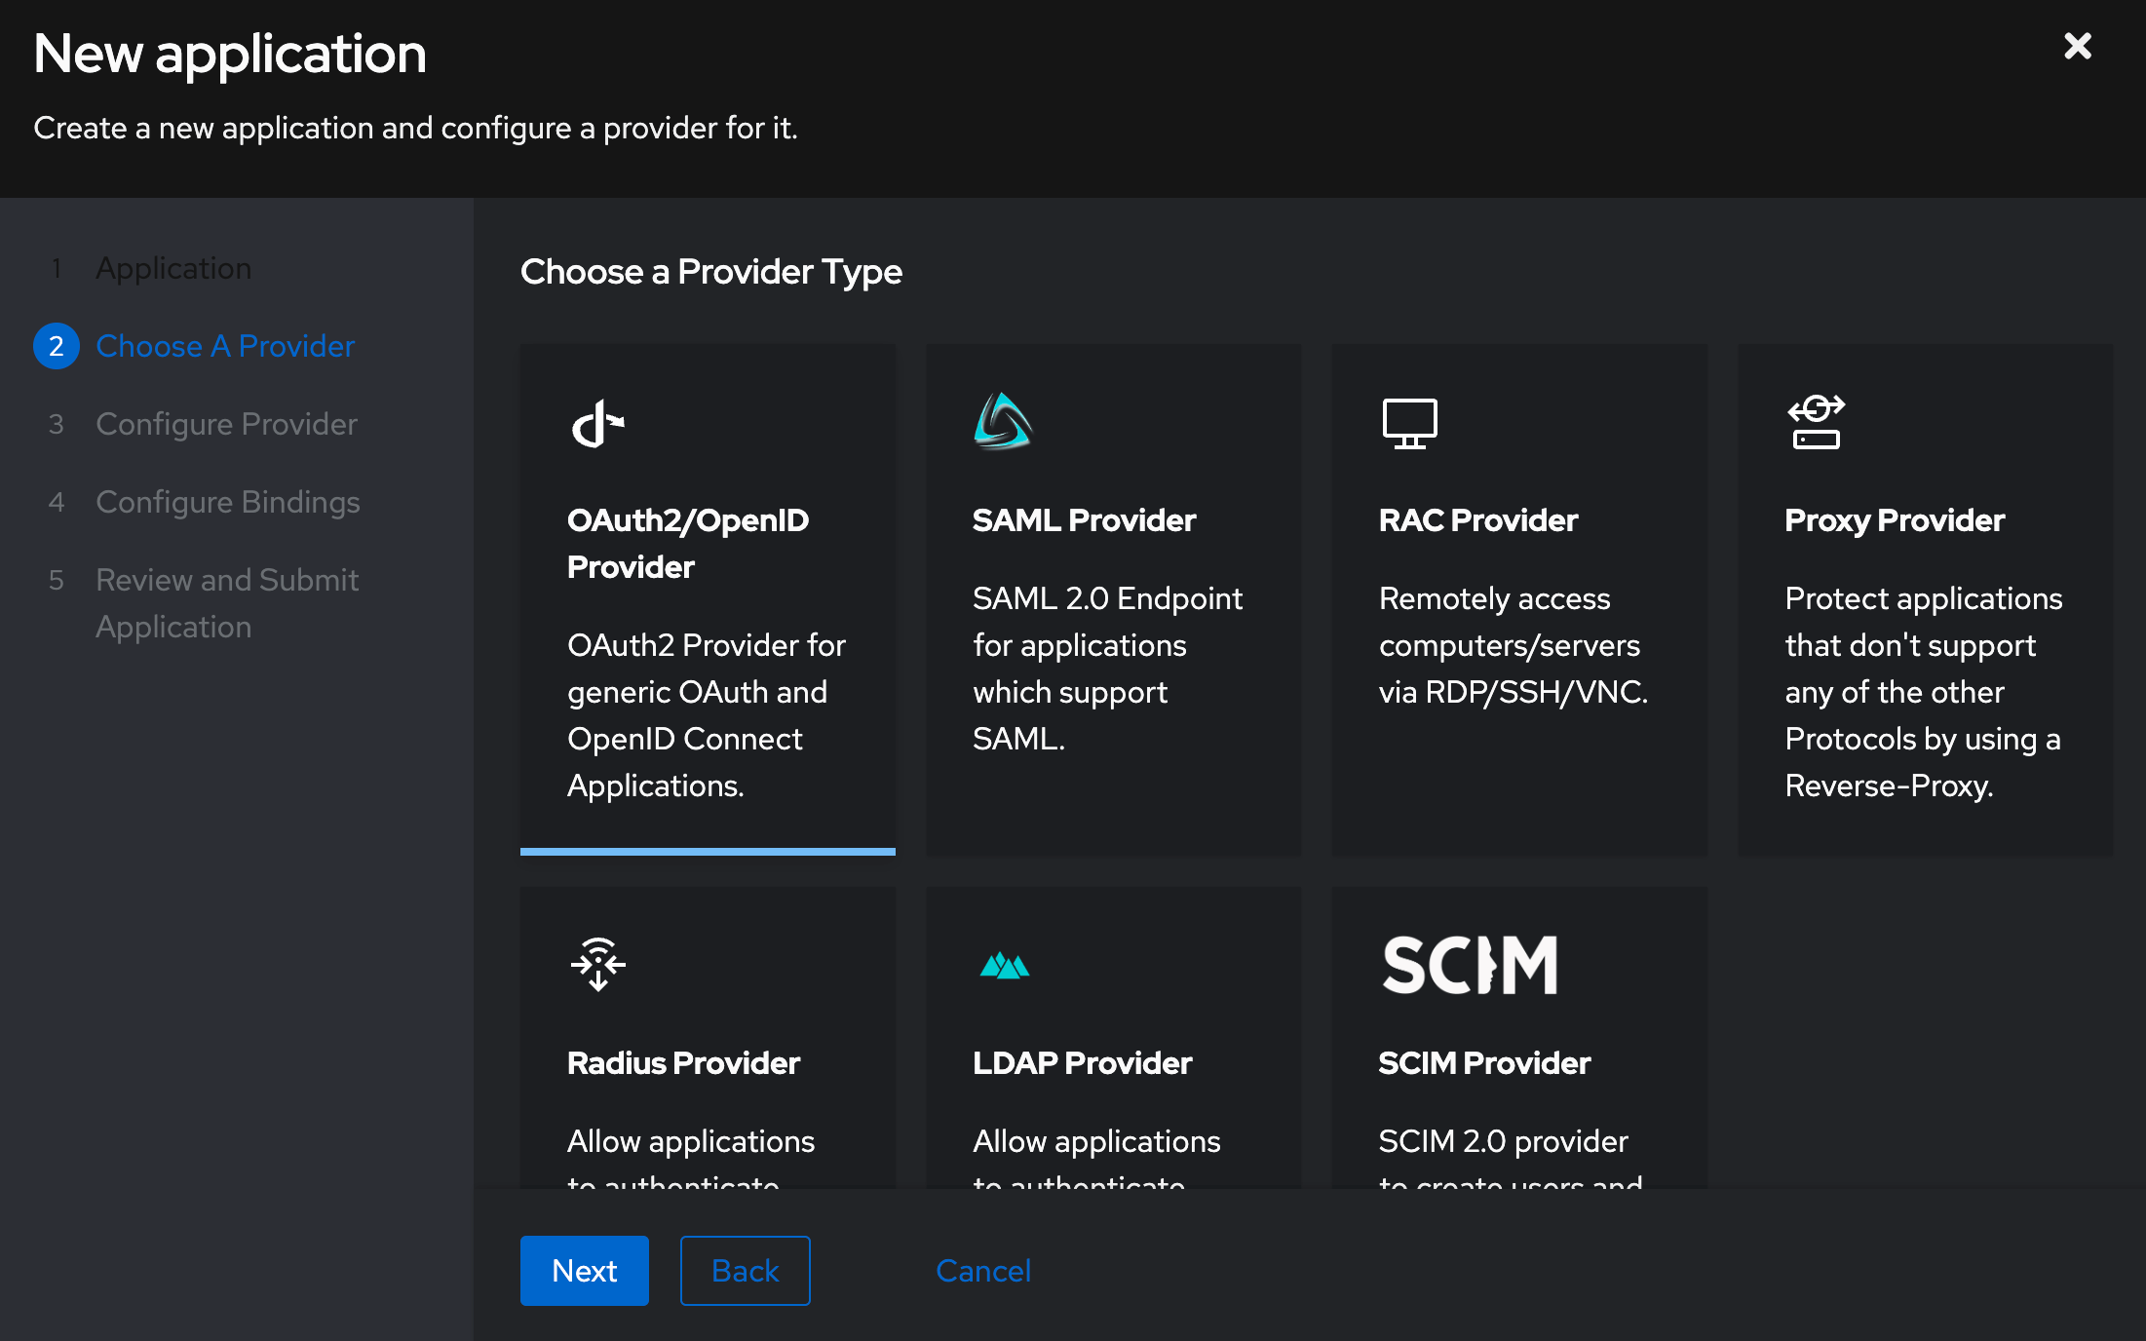Click the OpenID logo icon
The image size is (2146, 1341).
pos(597,424)
